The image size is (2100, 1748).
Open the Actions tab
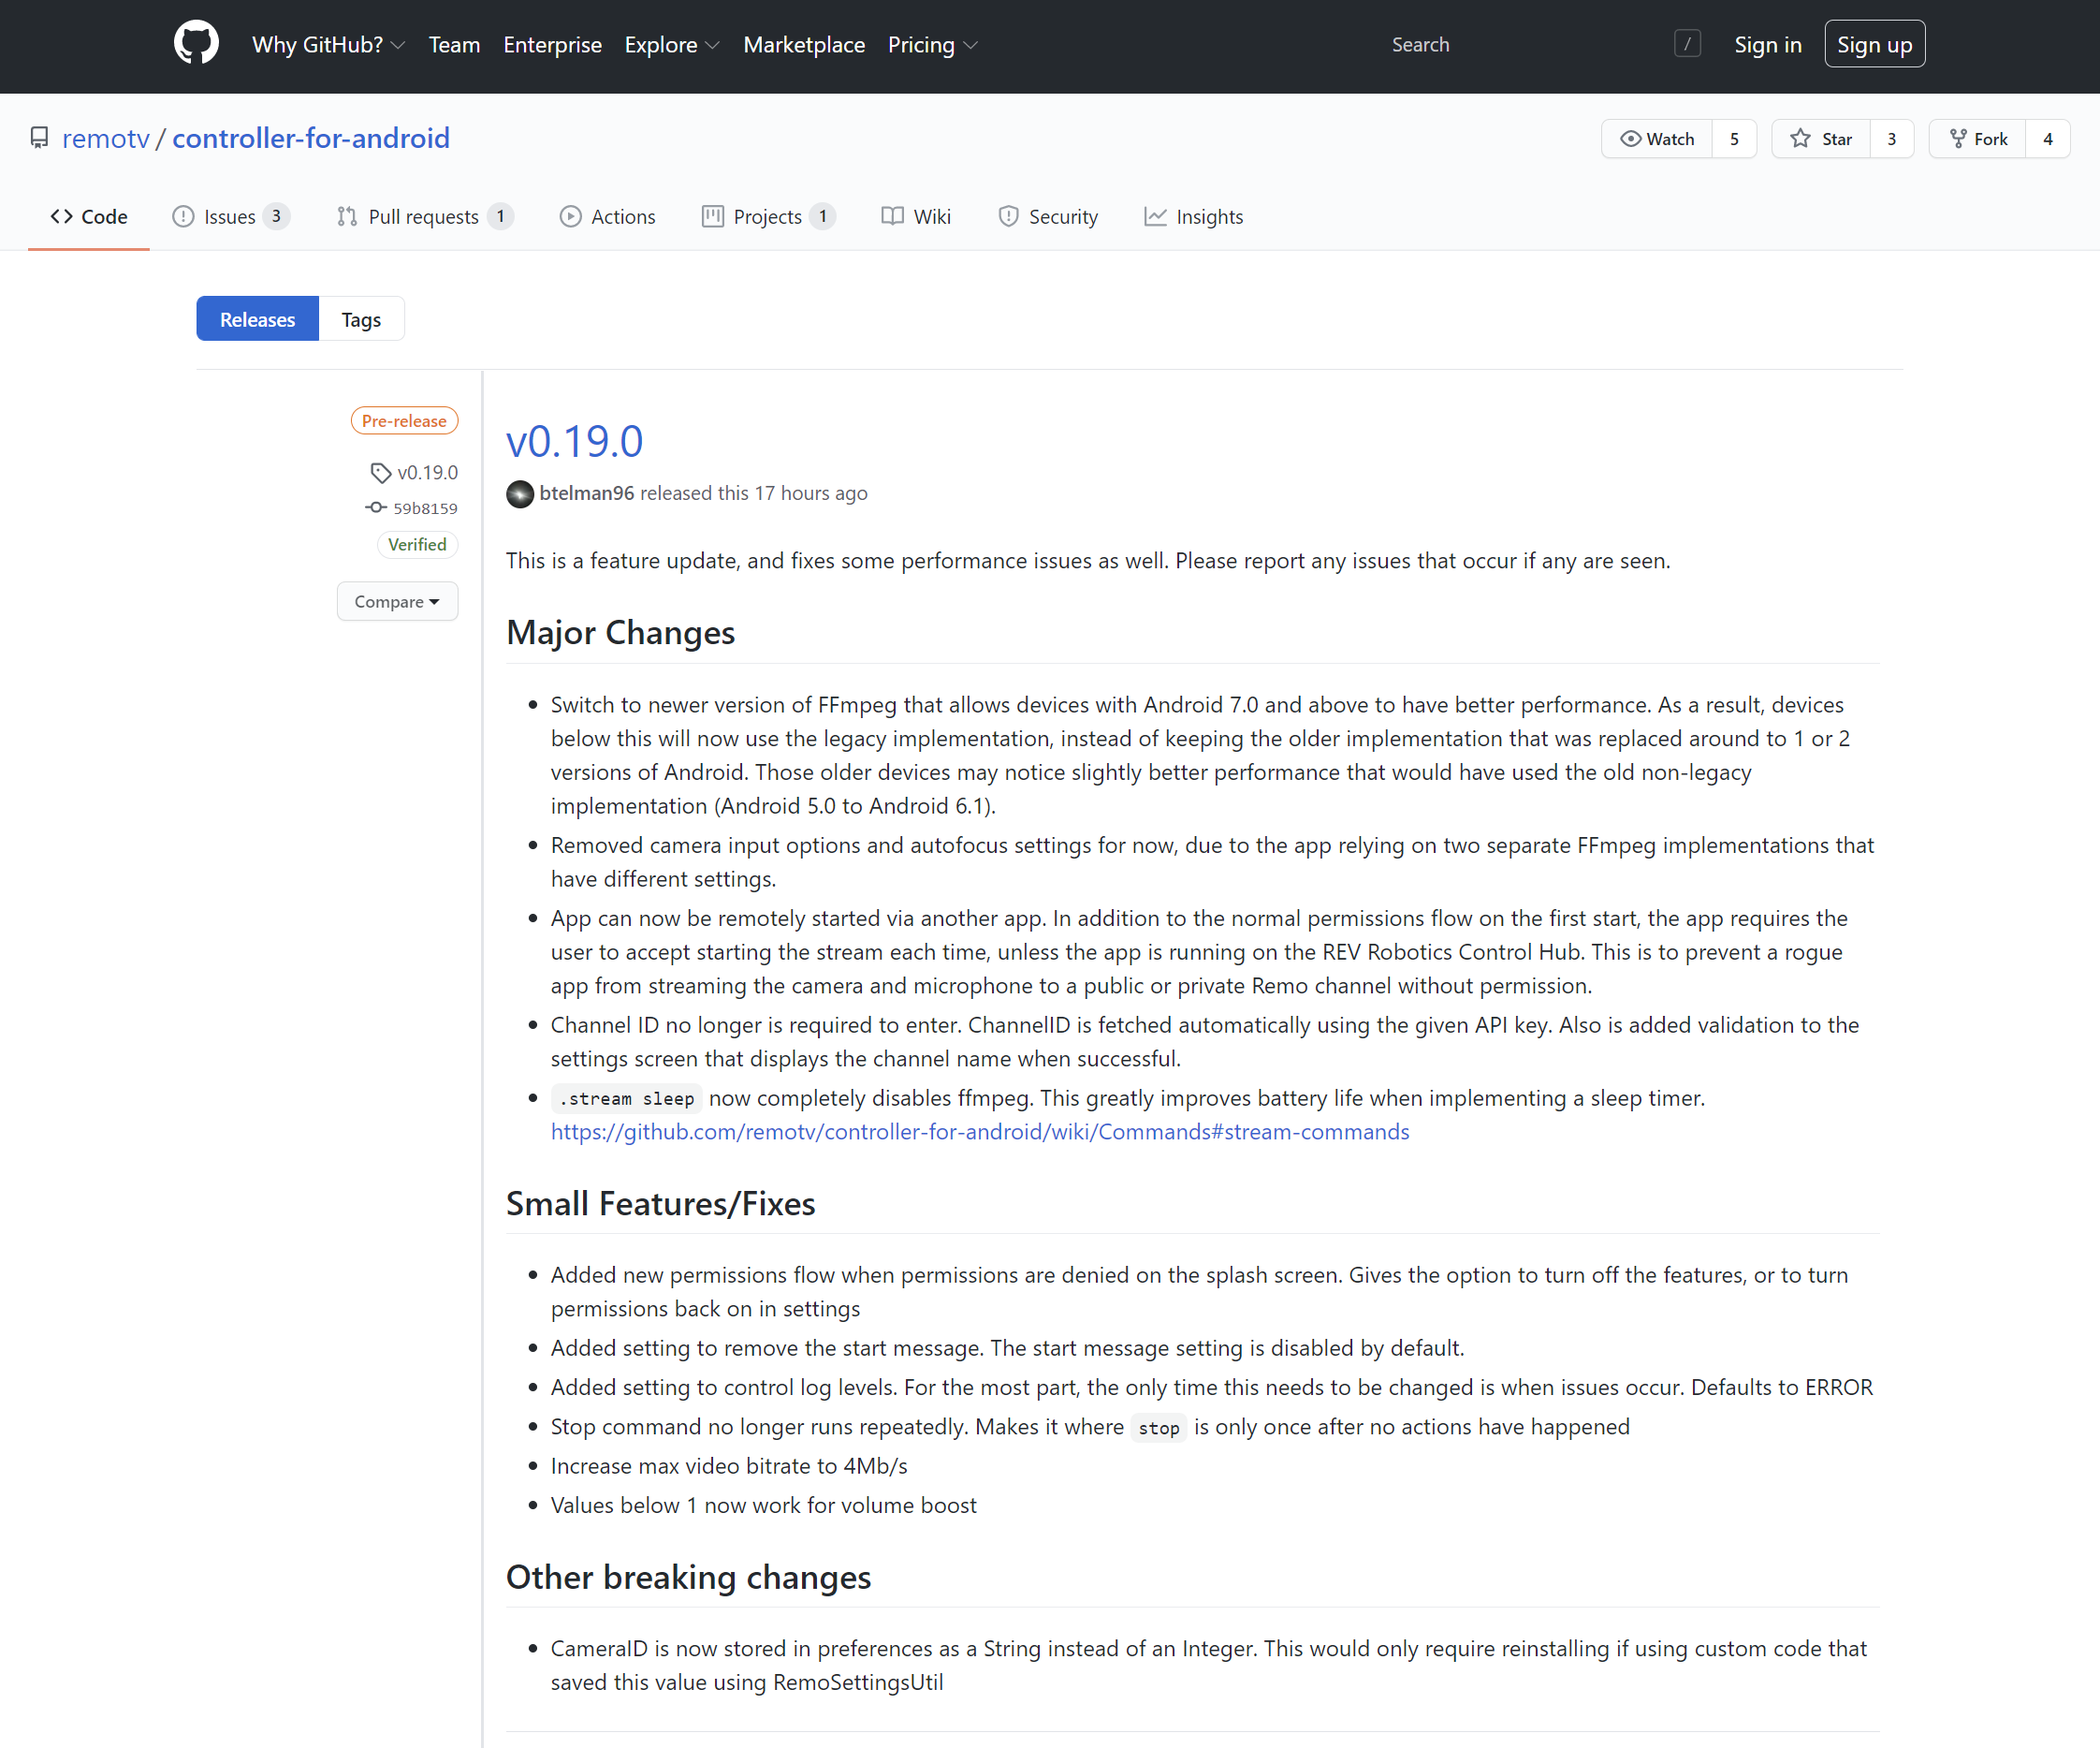pyautogui.click(x=607, y=216)
